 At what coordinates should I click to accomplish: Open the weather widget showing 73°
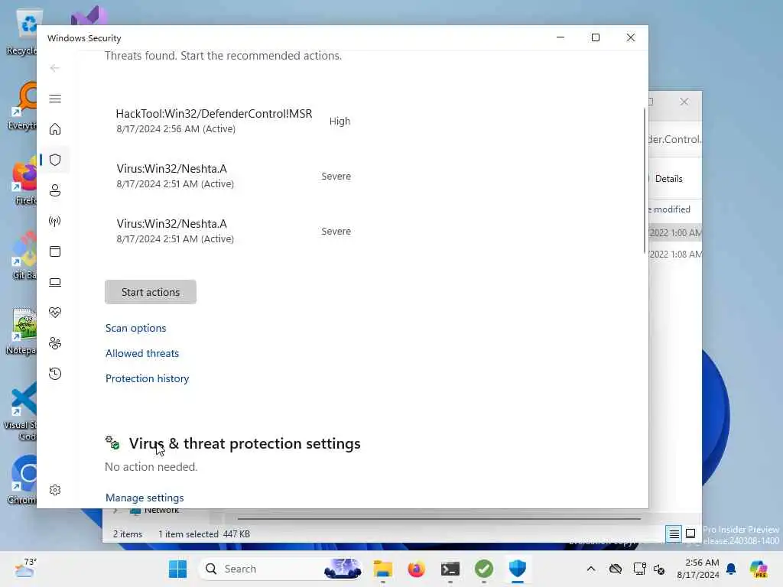25,568
